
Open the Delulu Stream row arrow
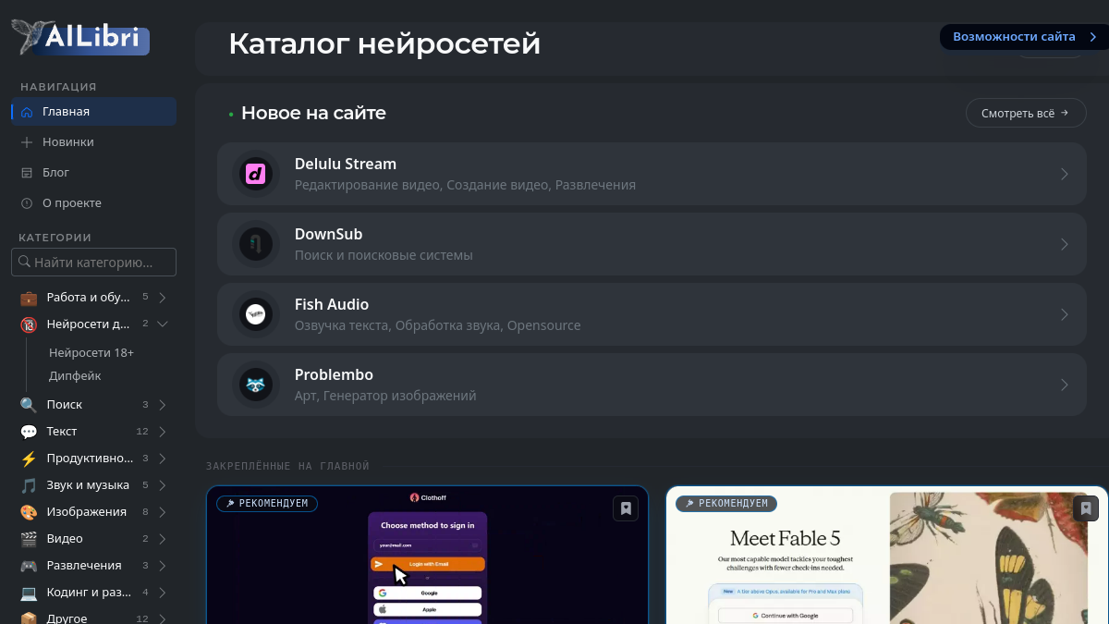tap(1065, 174)
